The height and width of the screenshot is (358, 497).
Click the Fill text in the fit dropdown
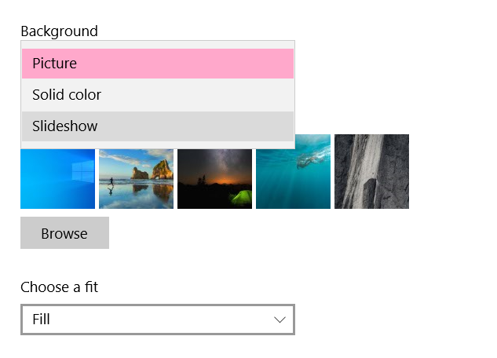41,320
